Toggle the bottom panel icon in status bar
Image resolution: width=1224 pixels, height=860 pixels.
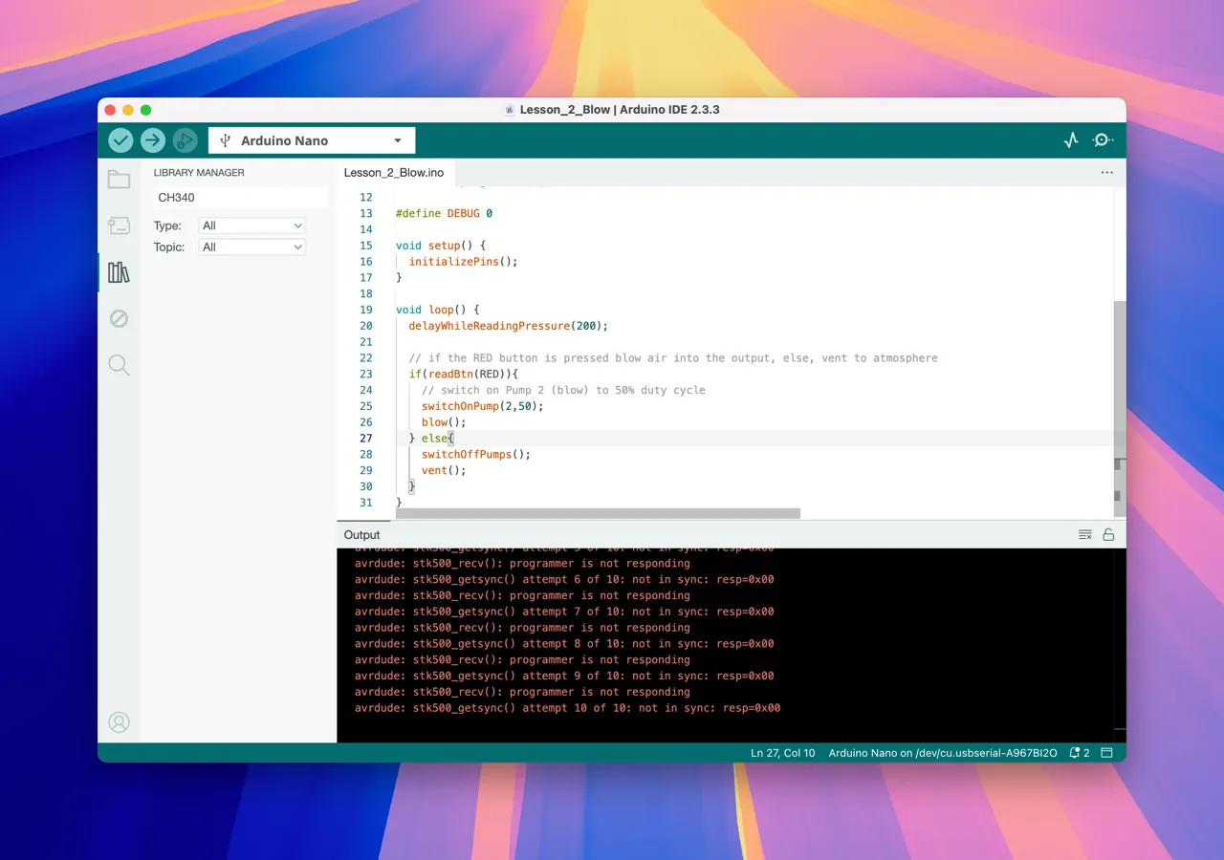click(x=1107, y=753)
